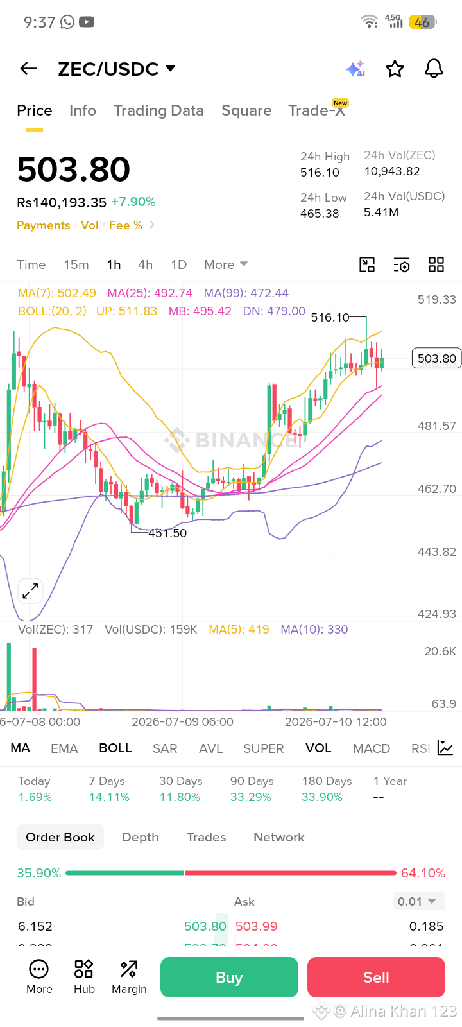Switch to the Order Book tab

click(x=60, y=837)
